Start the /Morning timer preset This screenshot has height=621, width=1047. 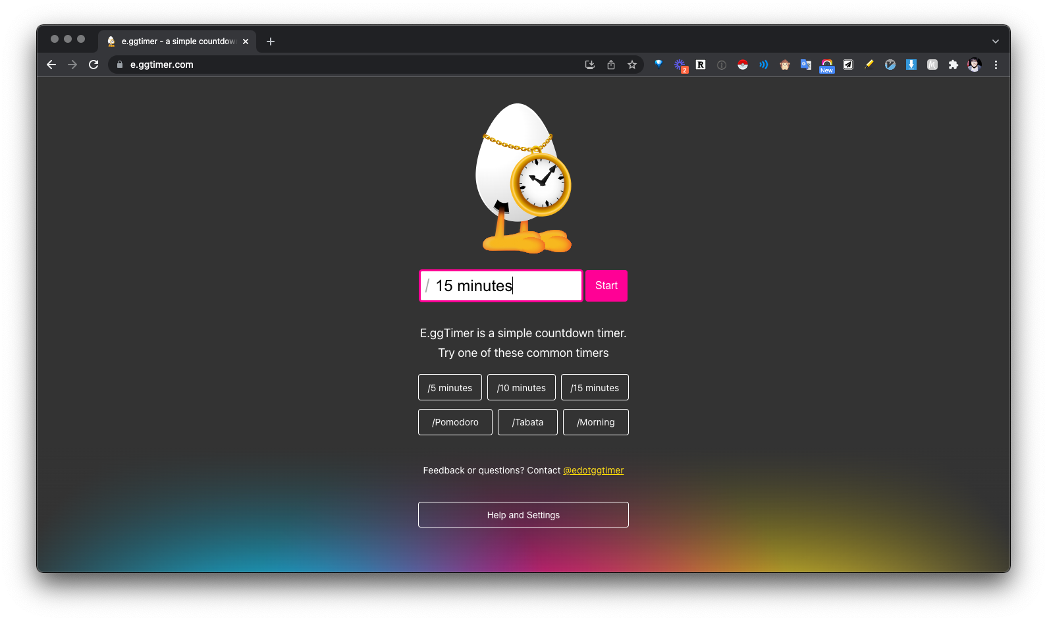pos(596,422)
